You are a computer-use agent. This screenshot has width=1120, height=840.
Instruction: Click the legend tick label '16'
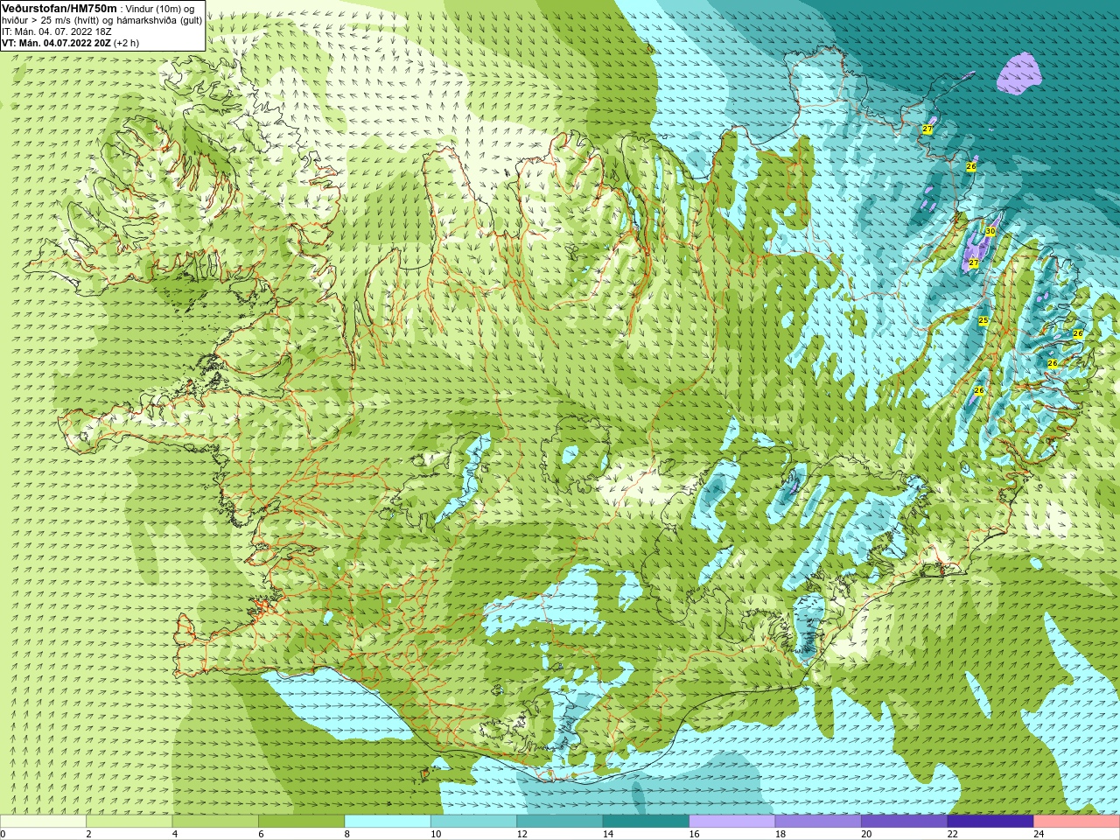point(694,834)
